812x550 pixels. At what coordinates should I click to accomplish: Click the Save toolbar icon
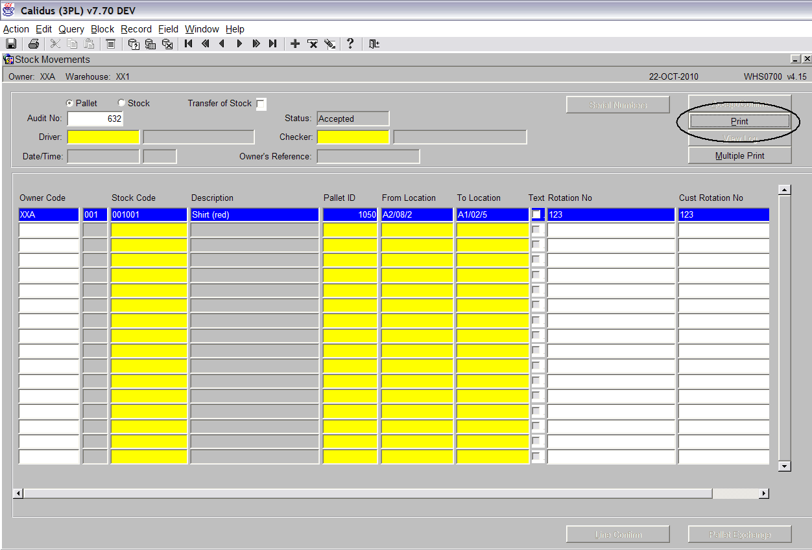[11, 44]
